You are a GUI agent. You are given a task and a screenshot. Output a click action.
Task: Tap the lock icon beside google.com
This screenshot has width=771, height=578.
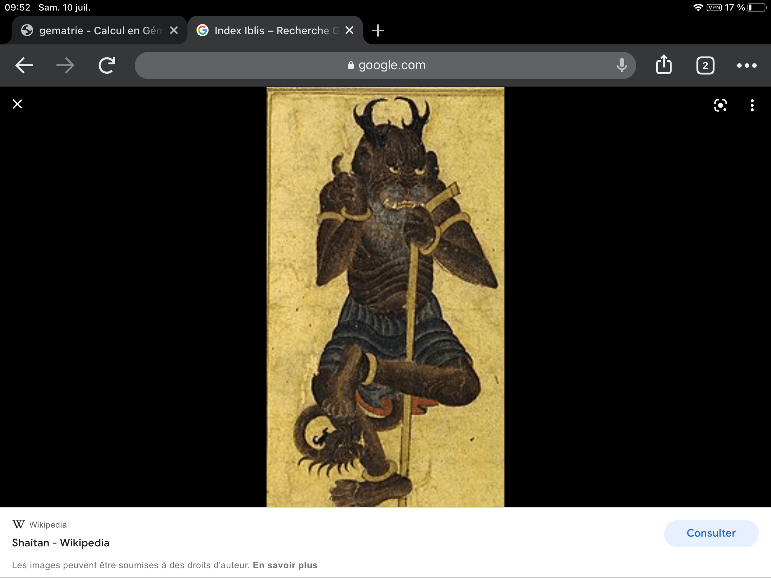(350, 65)
